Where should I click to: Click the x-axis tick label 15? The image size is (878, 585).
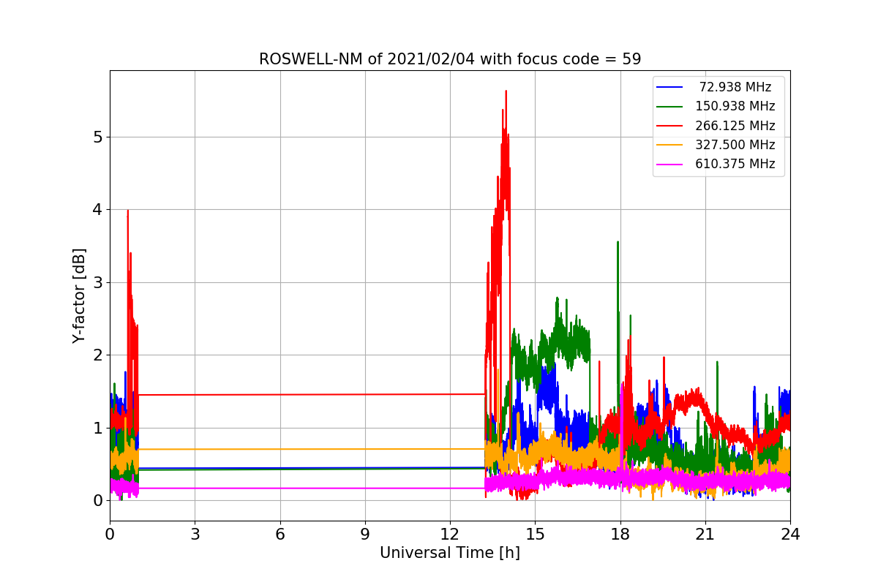click(535, 535)
